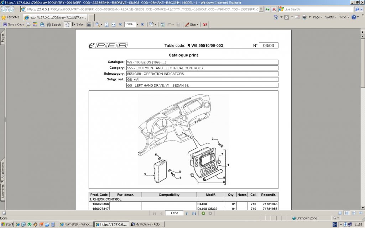This screenshot has height=228, width=365.
Task: Open the Search binoculars tool
Action: (x=53, y=25)
